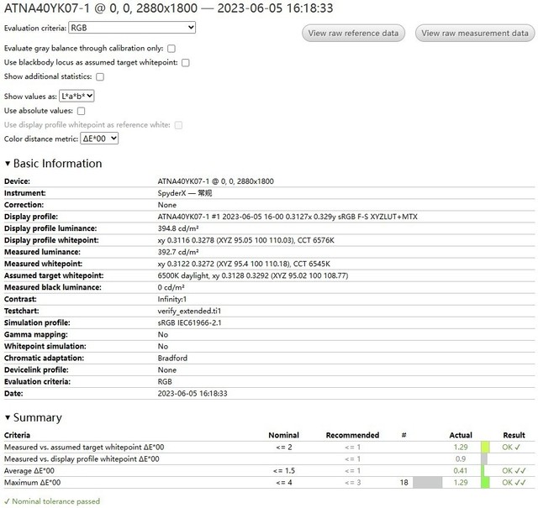Open the Color distance metric ΔE*00 dropdown
The image size is (538, 508).
(98, 139)
